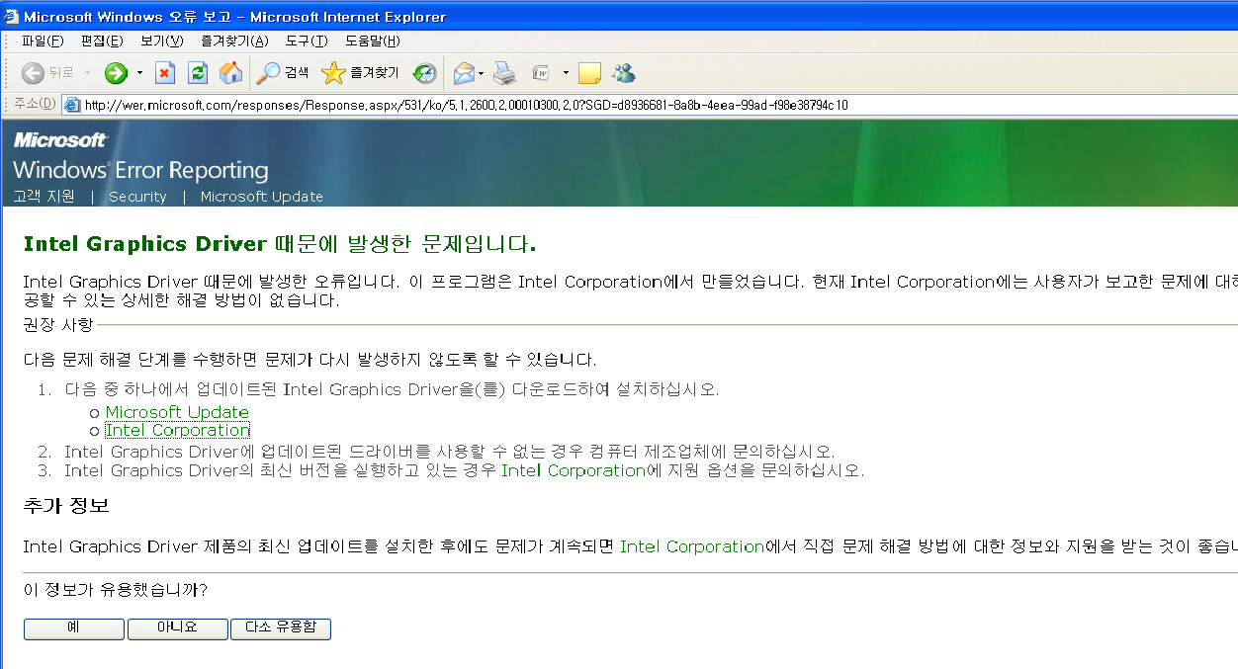Click the 다소 유용함 button
1238x669 pixels.
(x=281, y=628)
